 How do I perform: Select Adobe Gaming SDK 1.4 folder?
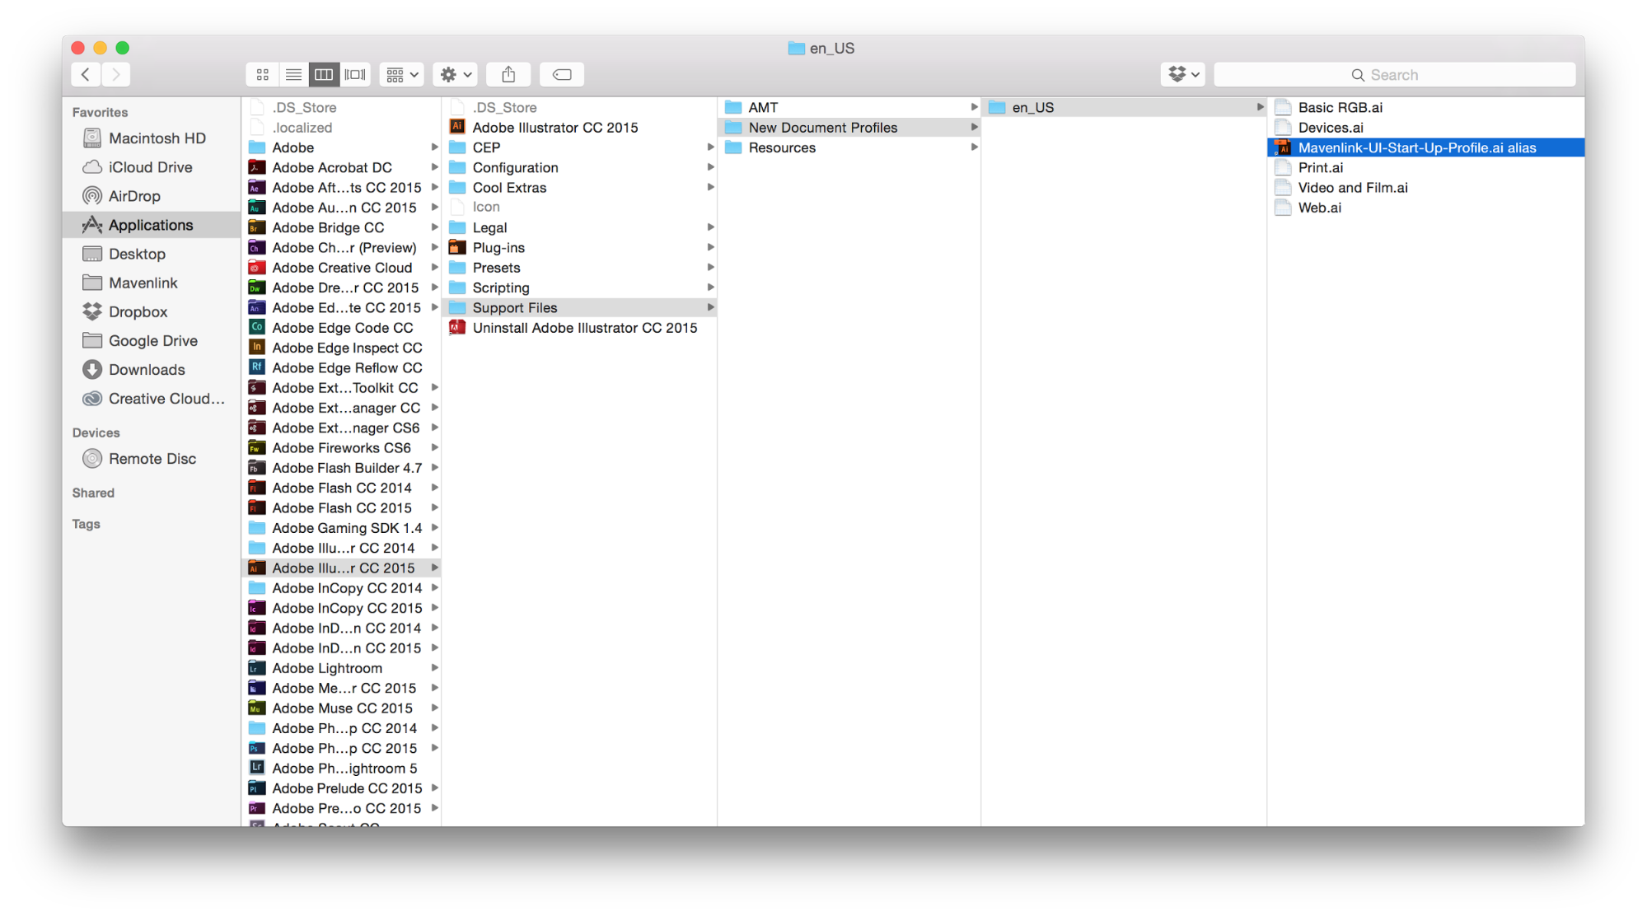click(x=342, y=528)
